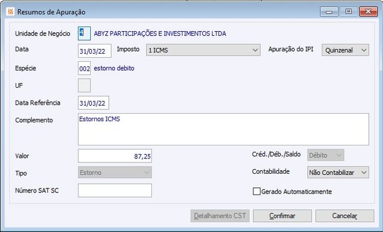Open the disabled Tipo Estorno dropdown
The height and width of the screenshot is (232, 383).
(115, 173)
